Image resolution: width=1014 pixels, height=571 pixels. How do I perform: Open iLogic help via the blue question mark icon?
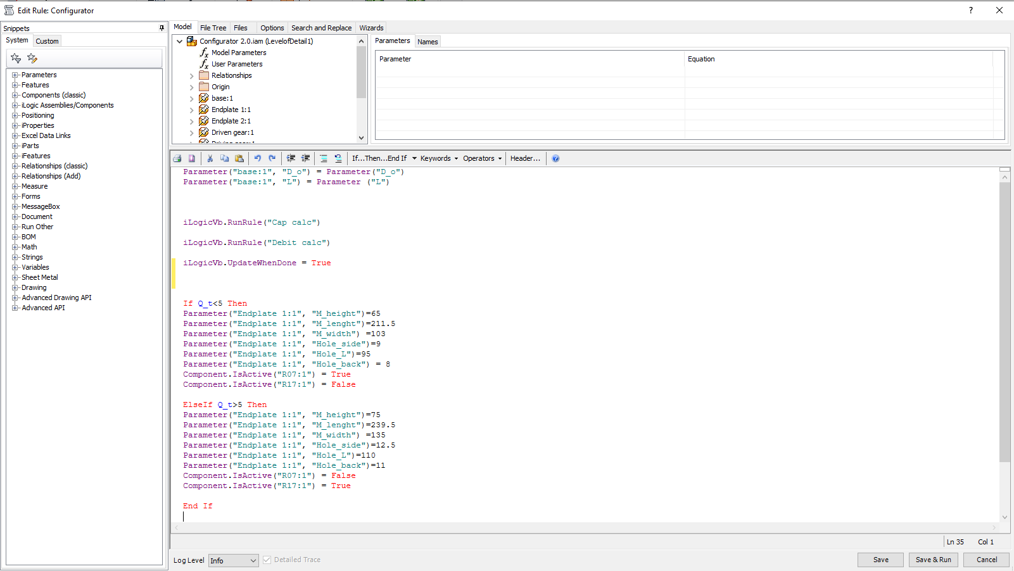(x=555, y=158)
